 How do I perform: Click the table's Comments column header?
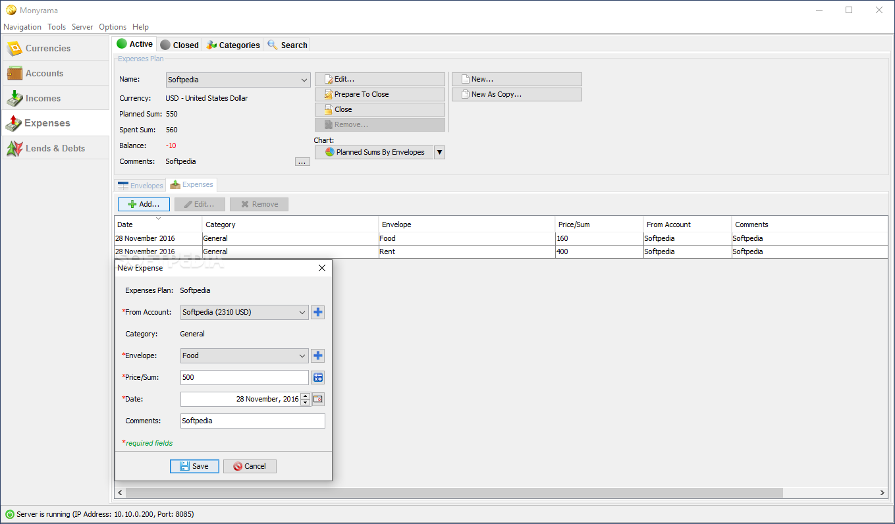point(809,224)
